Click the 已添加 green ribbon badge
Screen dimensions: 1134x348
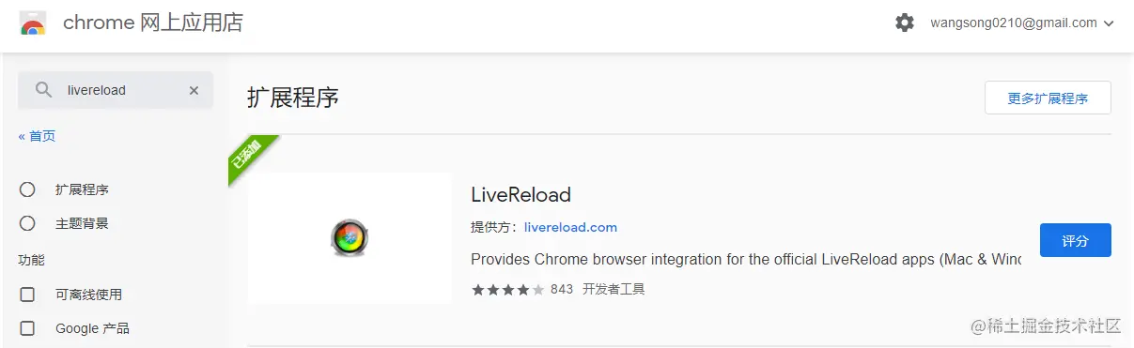click(250, 156)
